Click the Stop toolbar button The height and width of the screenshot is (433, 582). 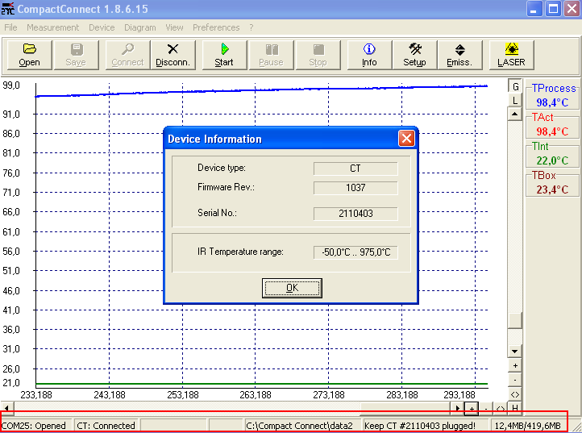[x=318, y=55]
